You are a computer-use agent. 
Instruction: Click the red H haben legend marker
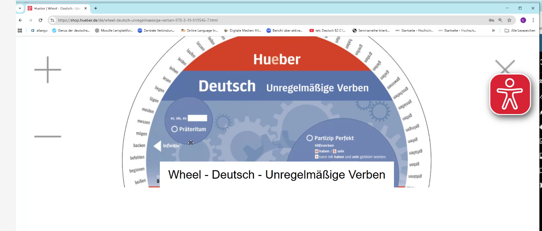point(316,151)
